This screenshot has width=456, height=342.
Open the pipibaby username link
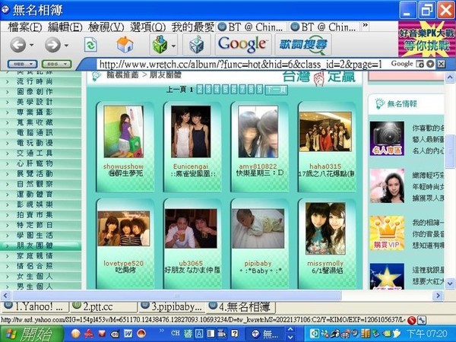coord(258,263)
